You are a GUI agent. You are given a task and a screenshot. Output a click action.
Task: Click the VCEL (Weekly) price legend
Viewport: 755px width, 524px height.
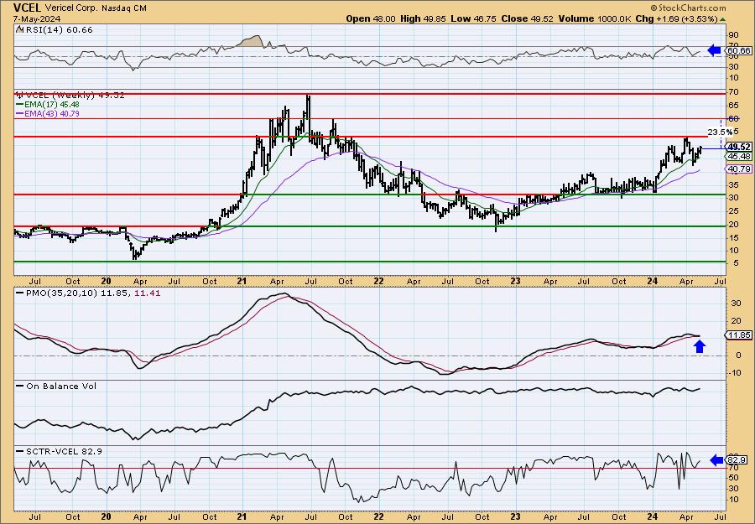(x=70, y=96)
